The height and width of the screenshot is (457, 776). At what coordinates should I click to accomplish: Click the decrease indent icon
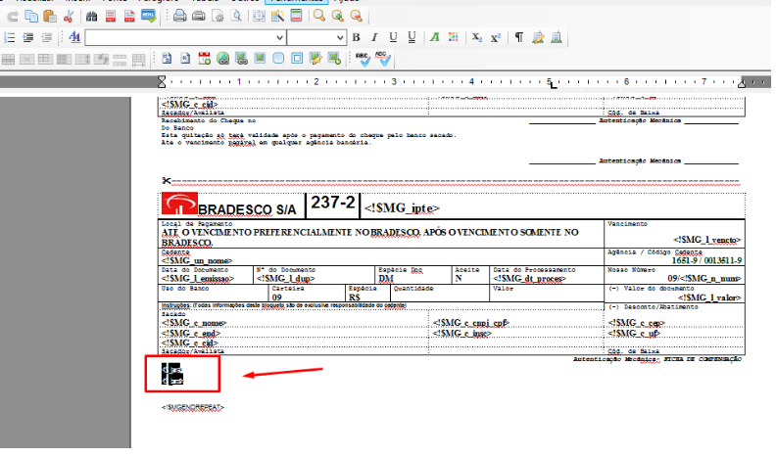pos(46,37)
